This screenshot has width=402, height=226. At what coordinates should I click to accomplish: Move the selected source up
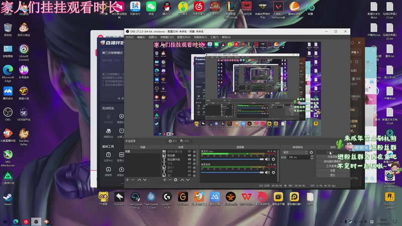click(182, 180)
